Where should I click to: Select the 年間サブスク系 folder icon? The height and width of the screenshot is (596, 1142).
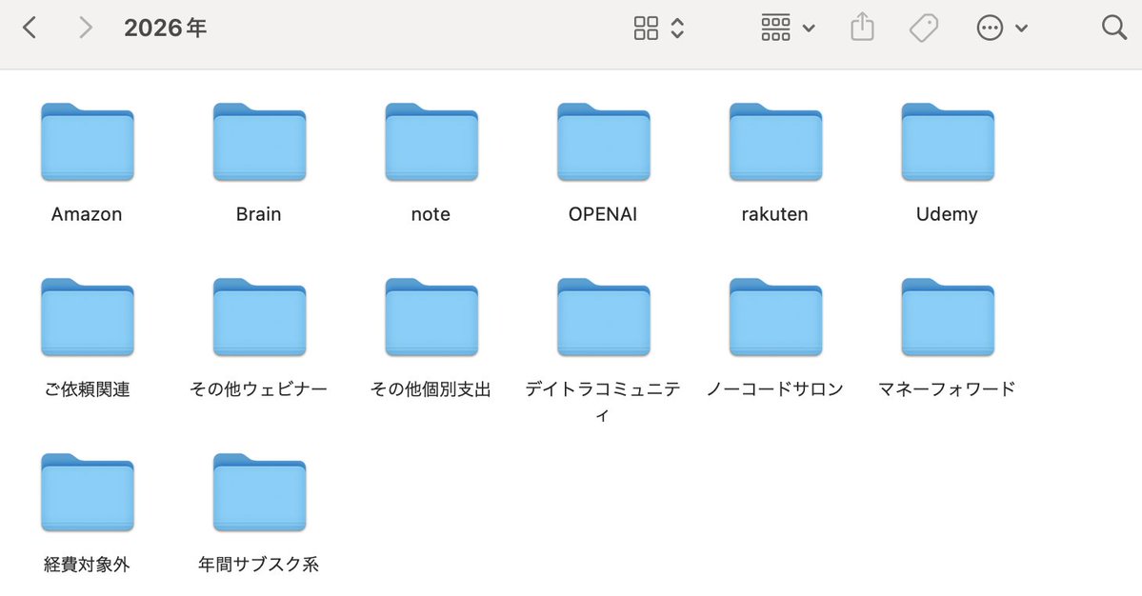point(259,492)
